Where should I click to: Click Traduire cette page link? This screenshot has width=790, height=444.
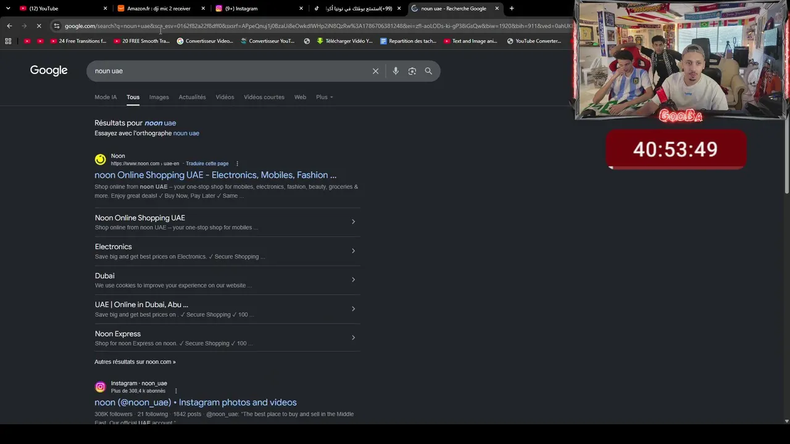click(207, 163)
